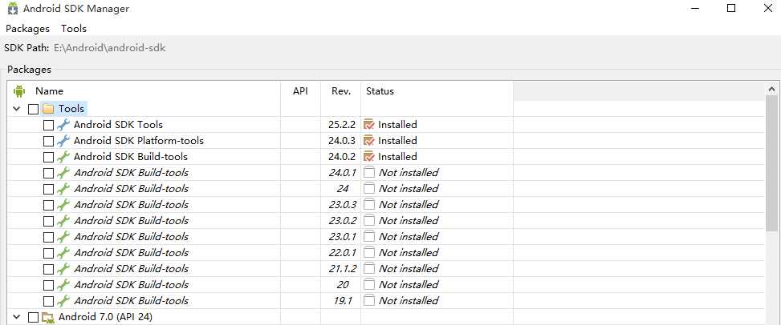Viewport: 781px width, 325px height.
Task: Click the green wrench icon for Build-tools 21.1.2
Action: pos(63,268)
